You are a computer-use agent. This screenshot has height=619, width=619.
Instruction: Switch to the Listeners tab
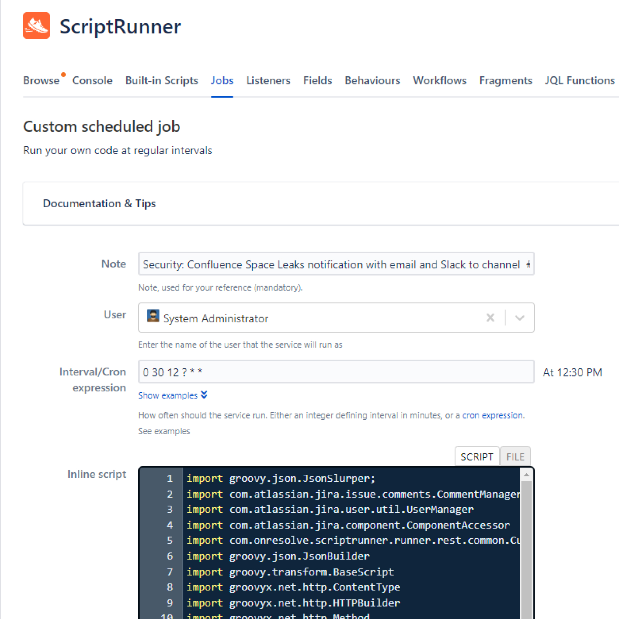pyautogui.click(x=268, y=80)
